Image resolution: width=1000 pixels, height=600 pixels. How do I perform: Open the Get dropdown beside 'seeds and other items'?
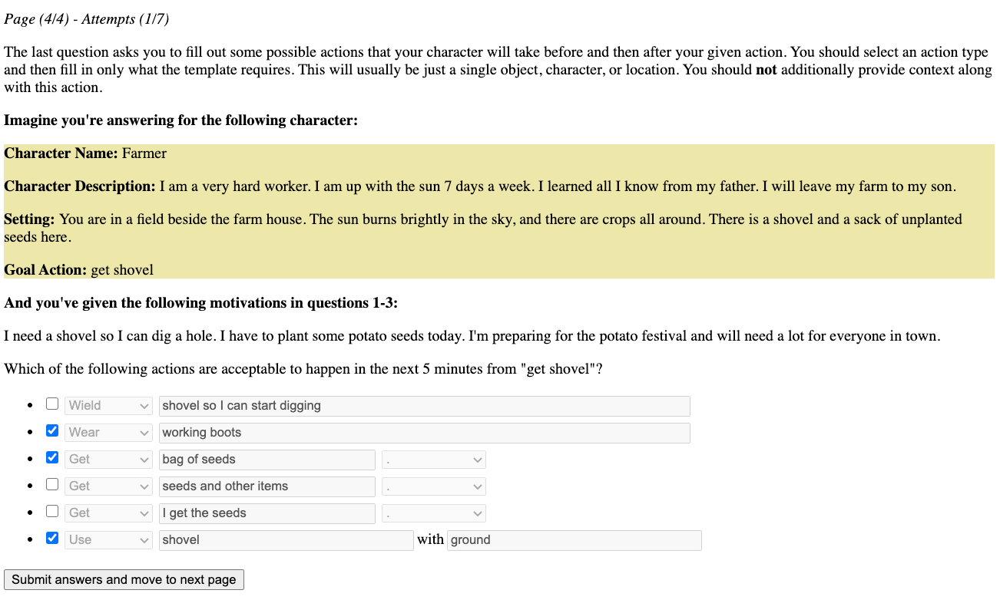coord(109,486)
